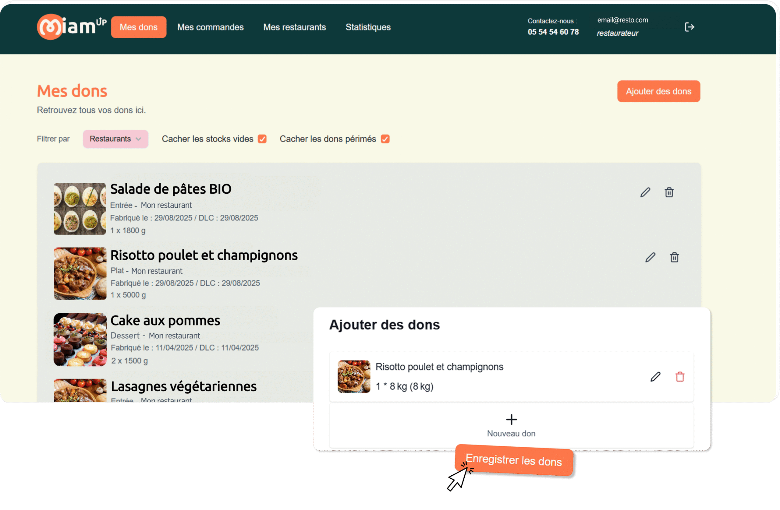The width and height of the screenshot is (780, 510).
Task: Delete the Risotto poulet et champignons listing
Action: click(x=675, y=258)
